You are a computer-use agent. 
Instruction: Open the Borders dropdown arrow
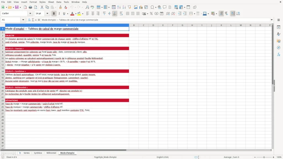(x=194, y=14)
